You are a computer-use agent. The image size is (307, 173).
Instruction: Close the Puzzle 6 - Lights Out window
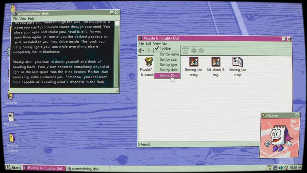[289, 39]
